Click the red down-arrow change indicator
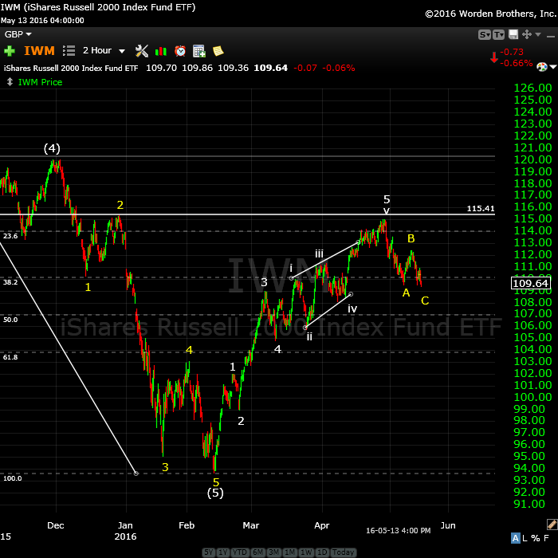The image size is (558, 558). 494,57
